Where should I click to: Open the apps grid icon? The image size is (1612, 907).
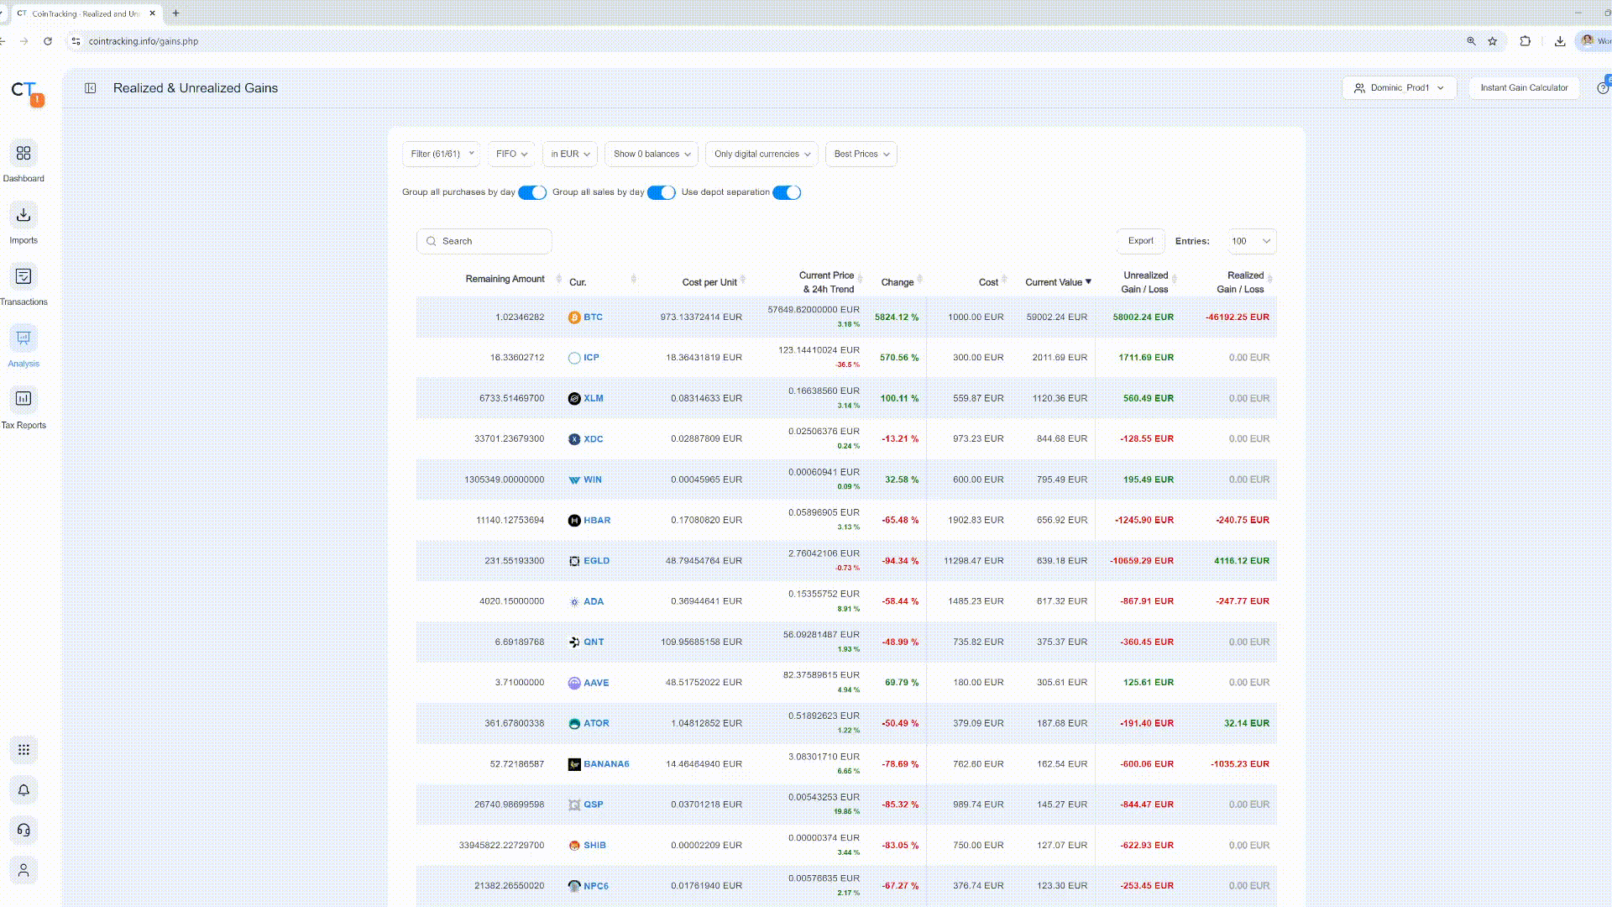click(24, 750)
